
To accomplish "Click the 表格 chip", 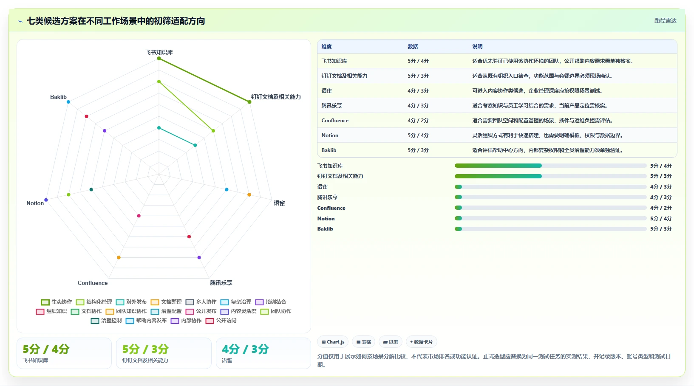I will tap(363, 342).
